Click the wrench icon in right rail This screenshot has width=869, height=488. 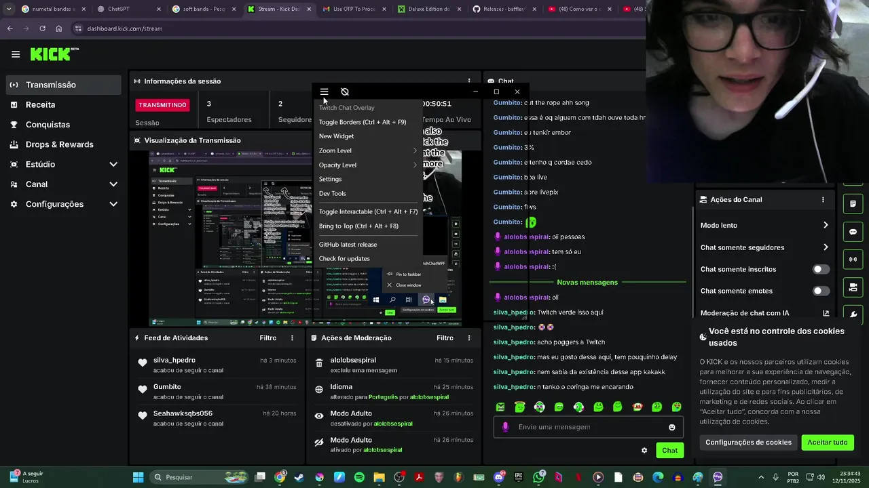coord(853,314)
